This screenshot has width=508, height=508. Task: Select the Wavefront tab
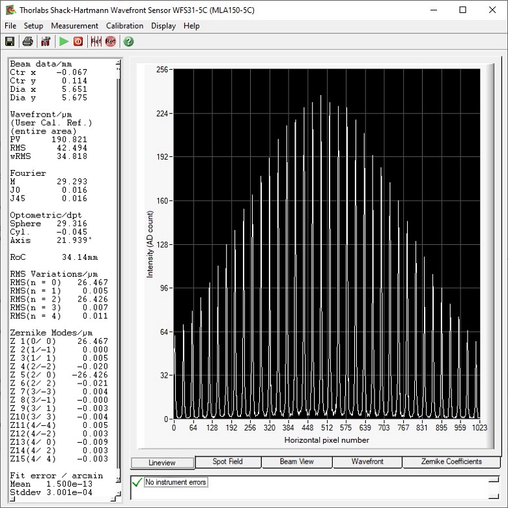point(367,462)
